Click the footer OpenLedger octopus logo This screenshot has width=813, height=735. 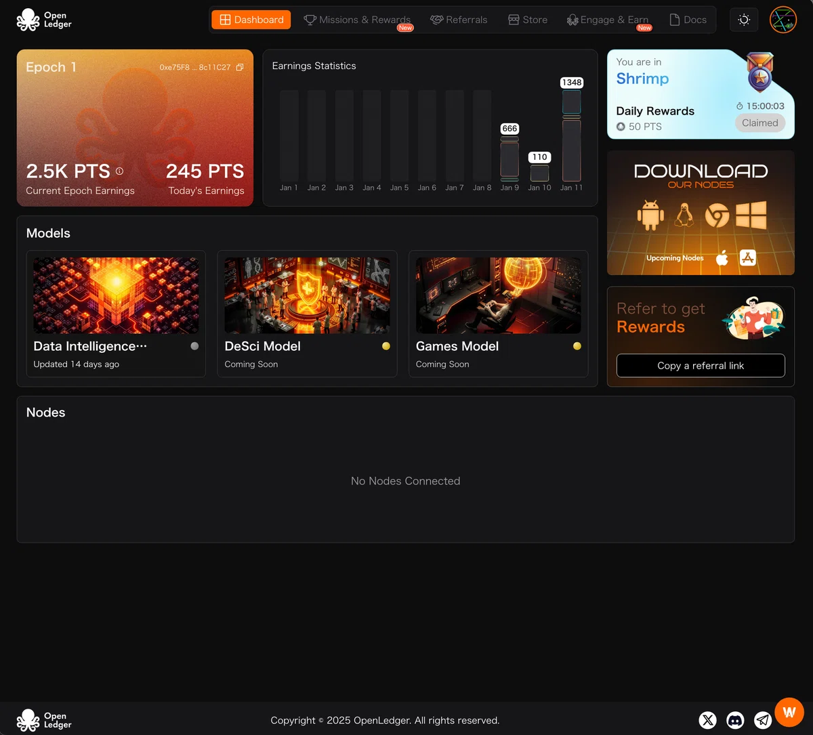pyautogui.click(x=44, y=720)
